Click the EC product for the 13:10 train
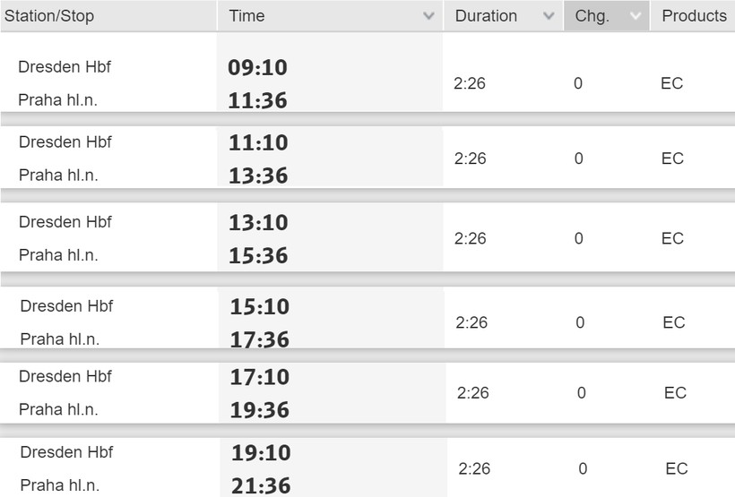This screenshot has width=735, height=497. pos(672,238)
